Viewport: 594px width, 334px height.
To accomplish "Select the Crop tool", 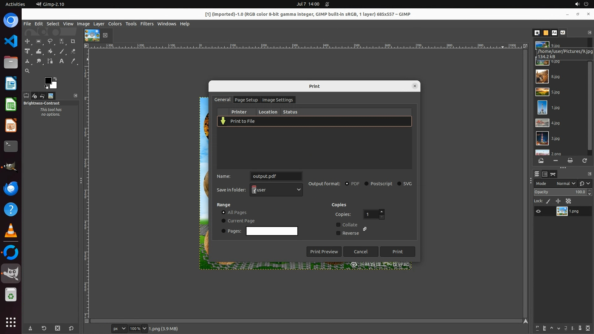I will point(73,41).
